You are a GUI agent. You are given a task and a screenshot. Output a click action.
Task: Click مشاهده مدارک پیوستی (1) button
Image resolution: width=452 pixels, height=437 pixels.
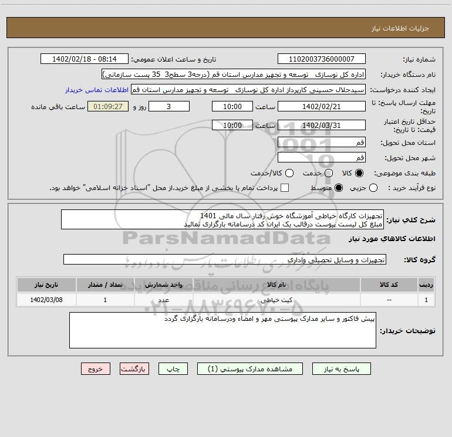click(250, 369)
